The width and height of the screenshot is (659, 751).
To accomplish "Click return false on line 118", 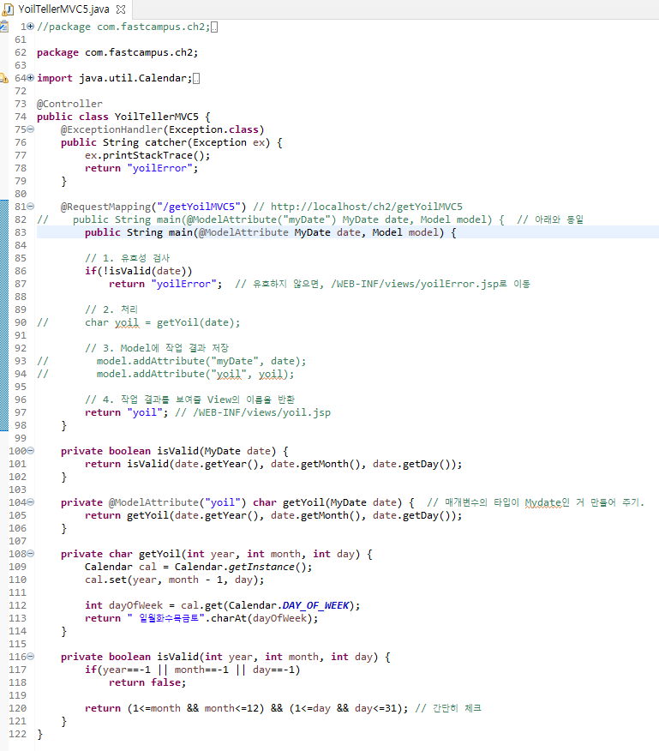I will (x=145, y=682).
